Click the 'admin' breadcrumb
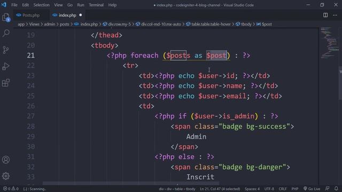The image size is (342, 192). pyautogui.click(x=50, y=24)
